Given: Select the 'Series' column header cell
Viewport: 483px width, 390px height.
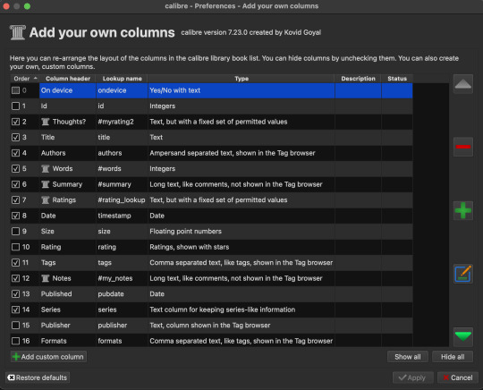Looking at the screenshot, I should pos(68,309).
